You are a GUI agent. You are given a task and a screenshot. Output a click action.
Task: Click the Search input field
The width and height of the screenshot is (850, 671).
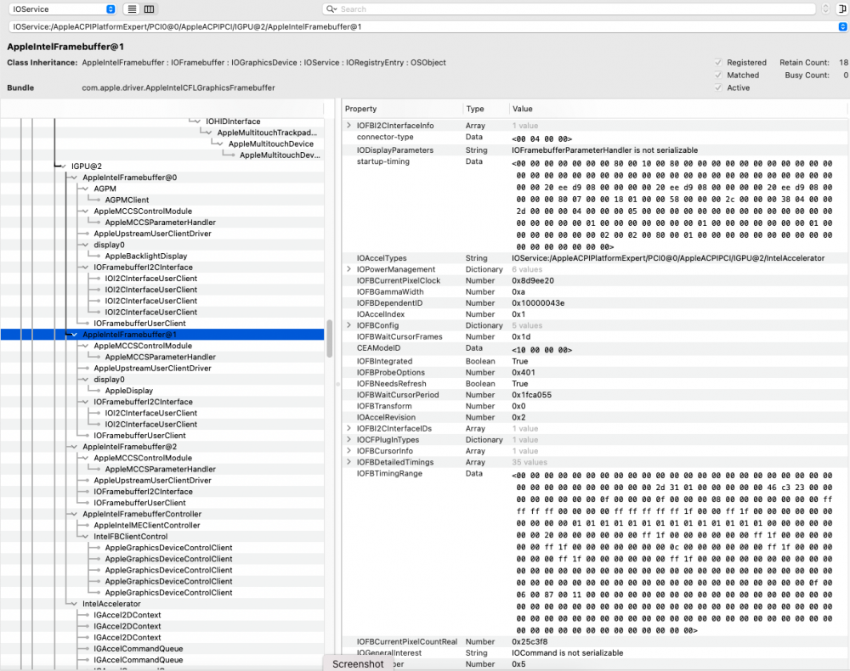pyautogui.click(x=569, y=9)
